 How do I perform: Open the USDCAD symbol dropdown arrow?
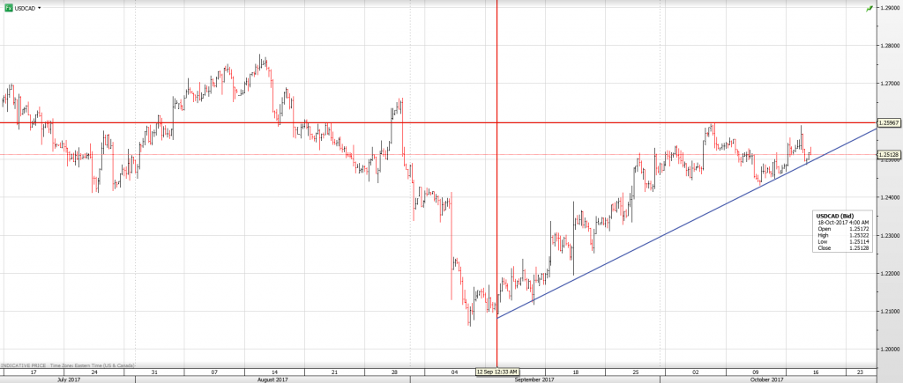point(40,7)
